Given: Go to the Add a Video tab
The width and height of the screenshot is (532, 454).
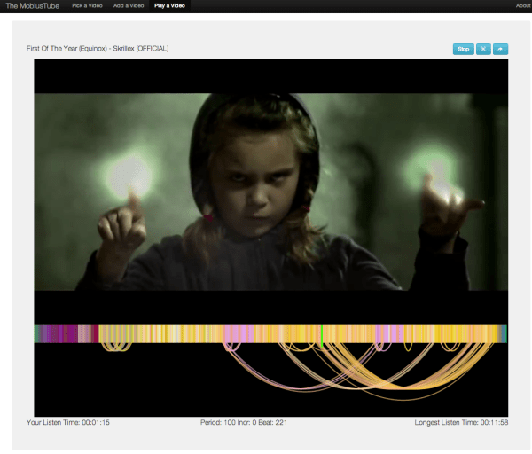Looking at the screenshot, I should click(x=129, y=6).
